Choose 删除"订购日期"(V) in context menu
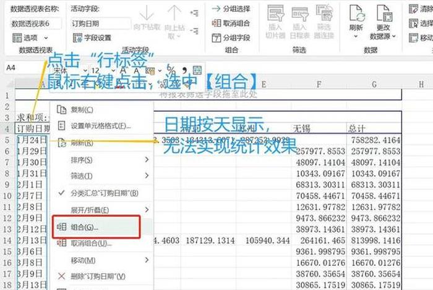 [x=101, y=276]
